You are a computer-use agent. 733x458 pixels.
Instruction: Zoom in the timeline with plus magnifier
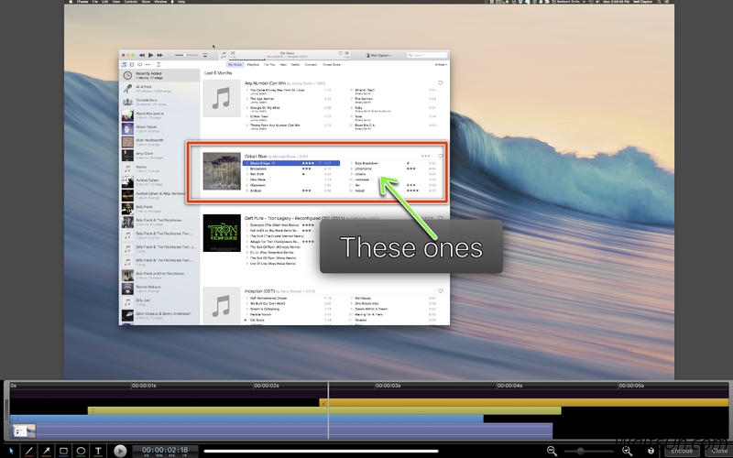click(627, 451)
